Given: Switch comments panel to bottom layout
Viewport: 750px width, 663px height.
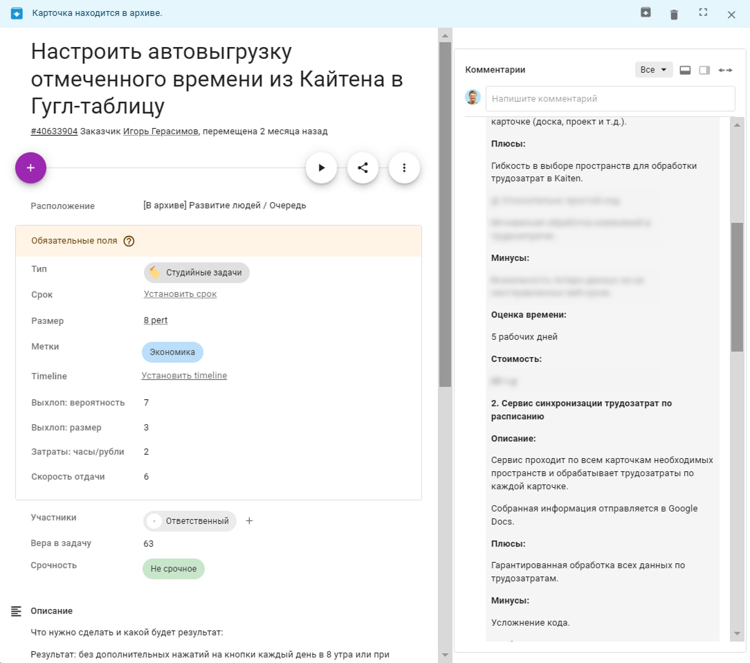Looking at the screenshot, I should tap(685, 70).
